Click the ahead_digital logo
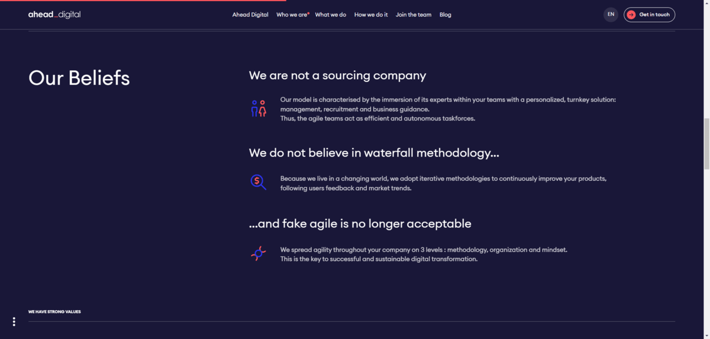 tap(54, 15)
